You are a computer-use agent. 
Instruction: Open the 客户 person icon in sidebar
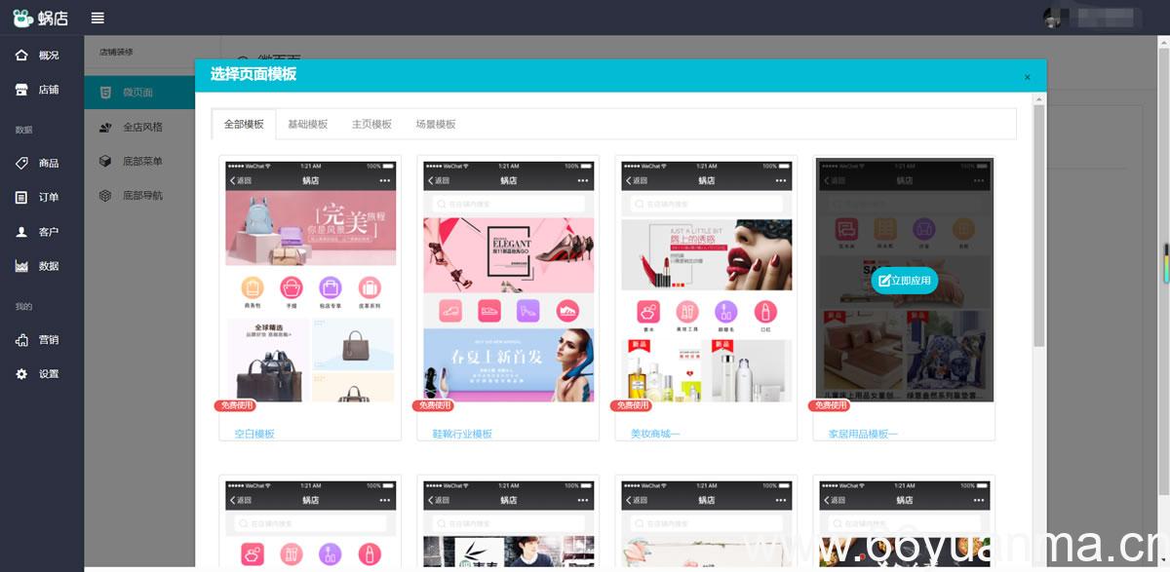point(21,232)
